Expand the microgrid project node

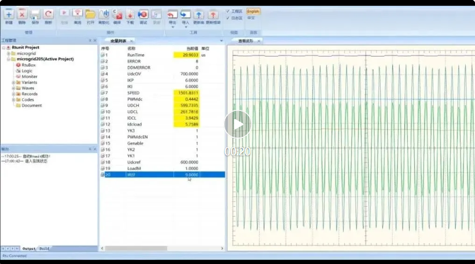[8, 53]
